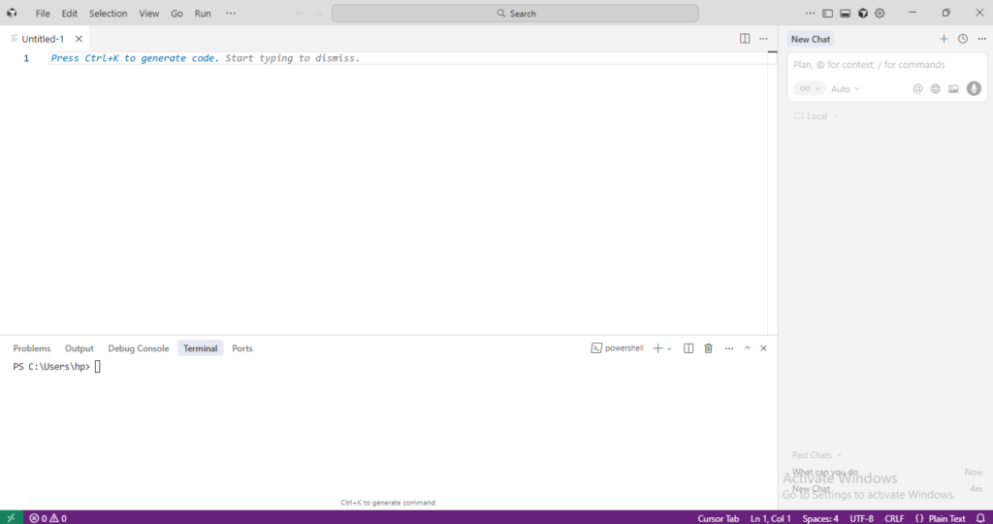The image size is (993, 524).
Task: Maximize terminal panel with the up chevron
Action: (748, 348)
